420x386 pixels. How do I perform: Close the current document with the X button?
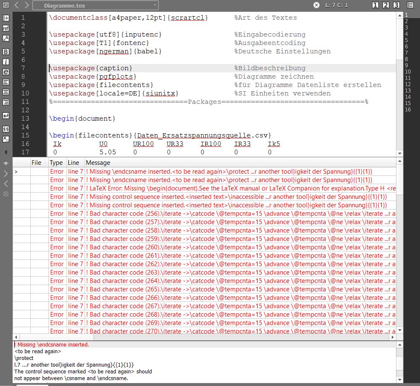click(316, 5)
